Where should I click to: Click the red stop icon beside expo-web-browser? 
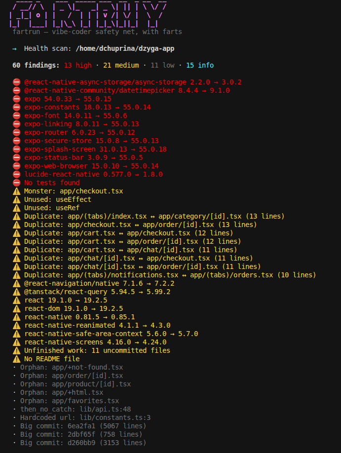(16, 166)
